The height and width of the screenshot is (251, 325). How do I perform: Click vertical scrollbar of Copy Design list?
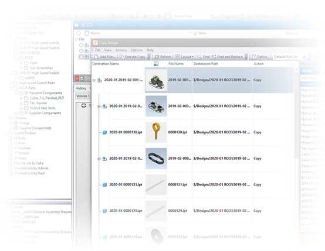point(296,116)
